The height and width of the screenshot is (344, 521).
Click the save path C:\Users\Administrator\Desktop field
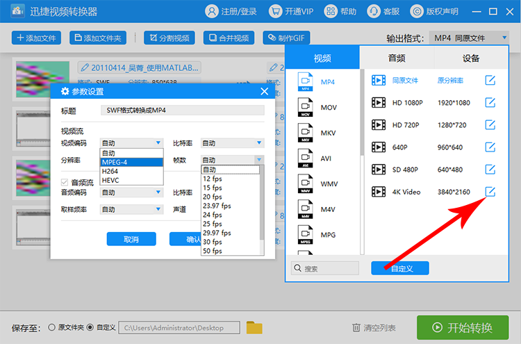pyautogui.click(x=179, y=328)
